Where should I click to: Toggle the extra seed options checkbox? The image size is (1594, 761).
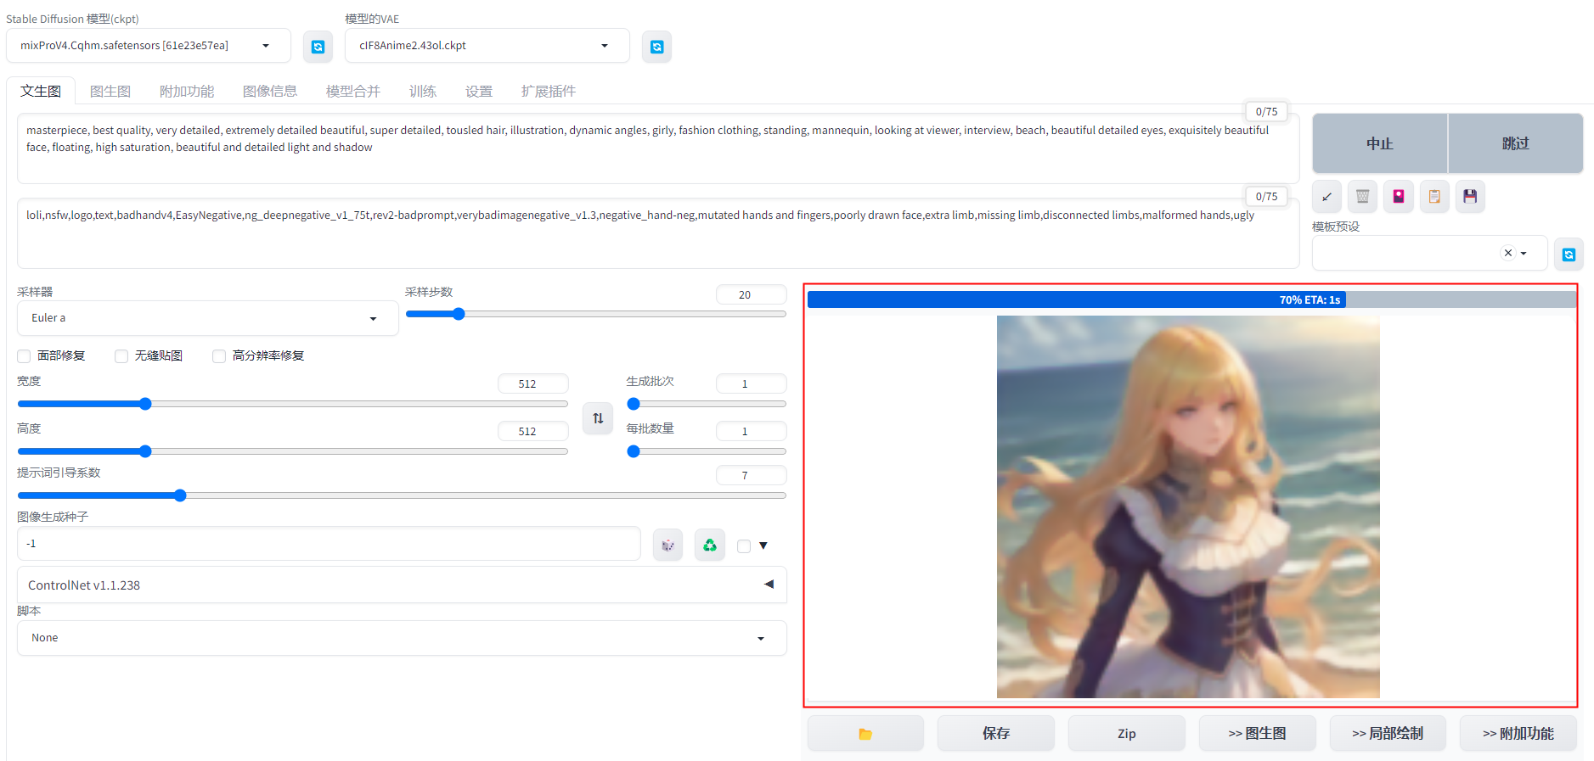tap(744, 546)
